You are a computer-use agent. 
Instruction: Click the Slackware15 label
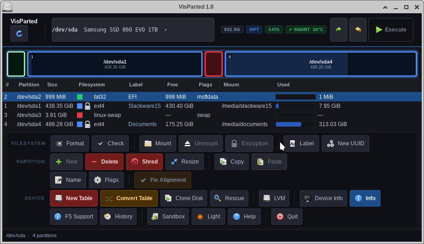tap(144, 106)
